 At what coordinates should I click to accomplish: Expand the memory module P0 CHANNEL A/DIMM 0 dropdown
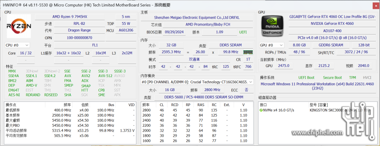(197, 82)
